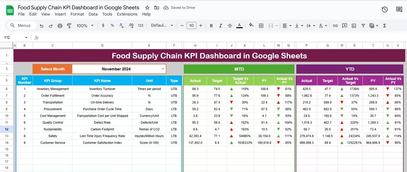Open more number formats 123
The width and height of the screenshot is (407, 172).
pos(141,25)
